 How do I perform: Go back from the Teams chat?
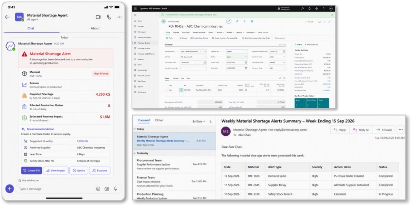pos(7,17)
